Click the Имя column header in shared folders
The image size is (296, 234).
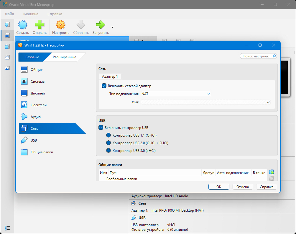(103, 173)
